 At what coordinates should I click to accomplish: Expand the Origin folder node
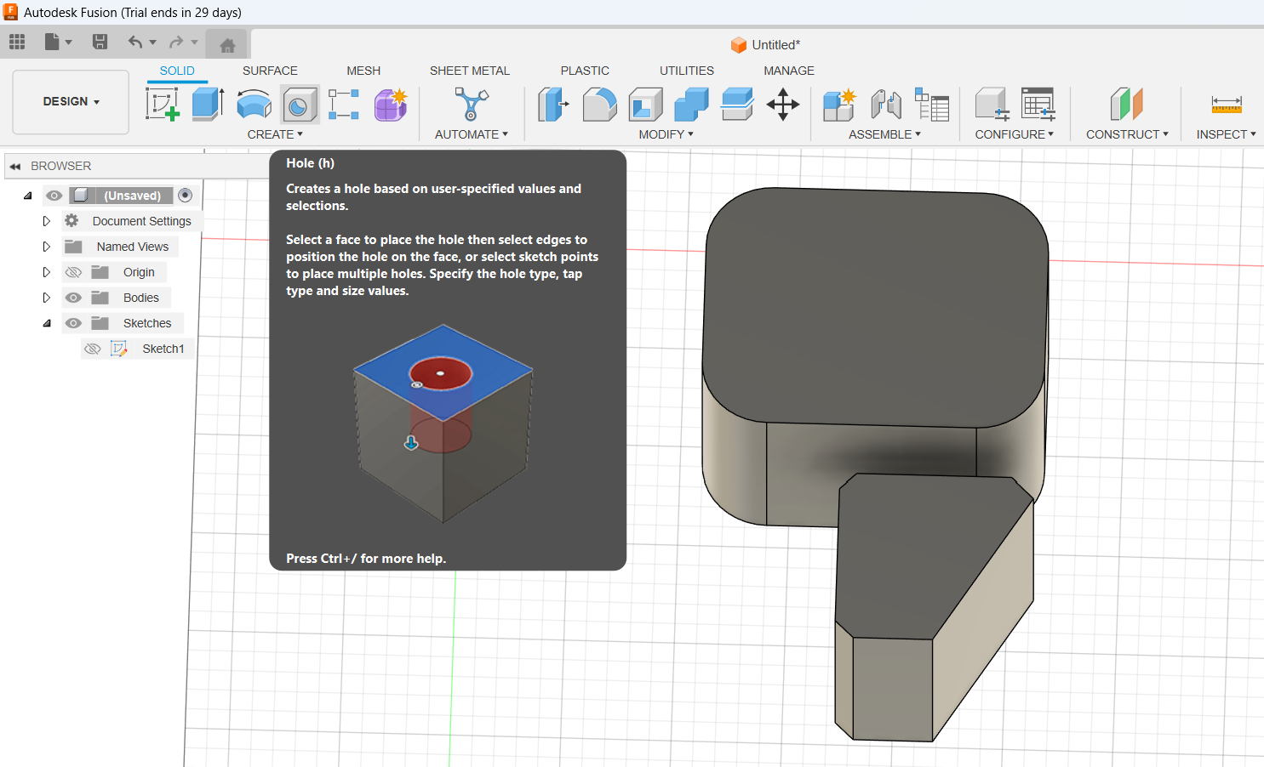point(47,272)
